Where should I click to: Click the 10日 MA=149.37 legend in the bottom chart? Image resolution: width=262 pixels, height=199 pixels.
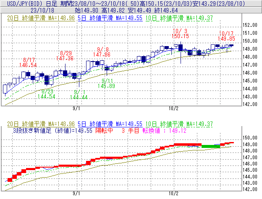179,124
